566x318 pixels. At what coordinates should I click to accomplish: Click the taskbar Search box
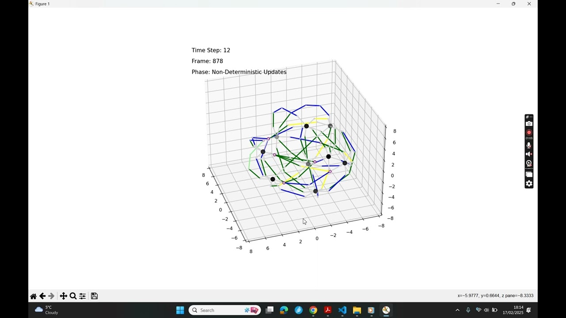225,310
